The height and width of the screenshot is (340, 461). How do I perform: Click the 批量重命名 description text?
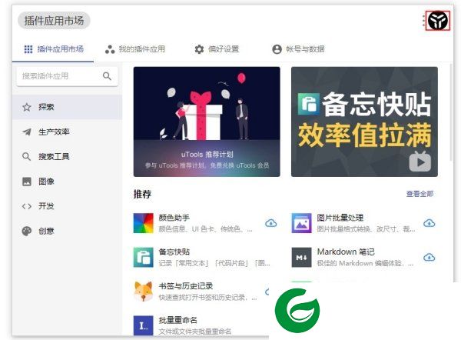(x=195, y=332)
